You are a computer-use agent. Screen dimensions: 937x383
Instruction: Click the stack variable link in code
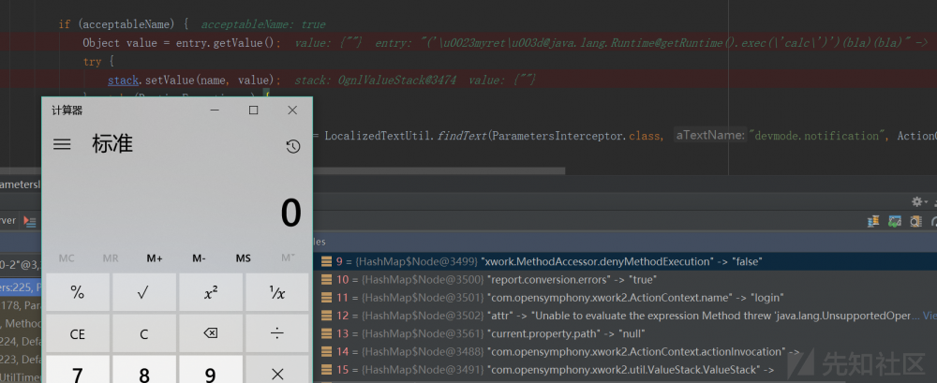click(x=125, y=81)
